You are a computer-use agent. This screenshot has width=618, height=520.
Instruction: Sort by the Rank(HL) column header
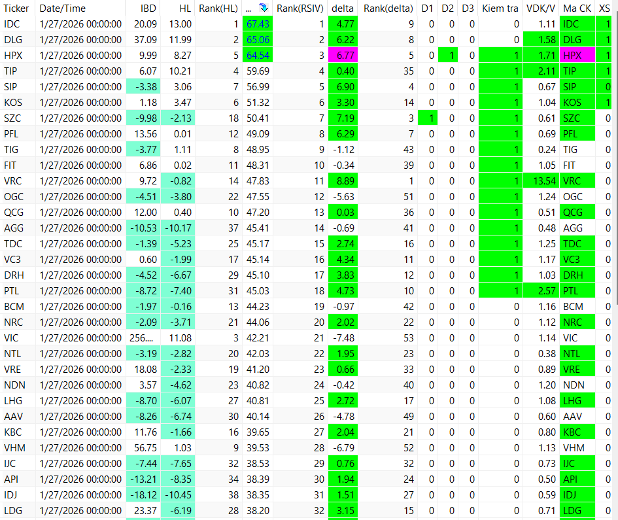click(x=218, y=9)
